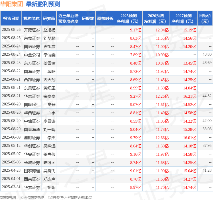Click the target price 46.69
Image resolution: width=213 pixels, height=200 pixels.
pyautogui.click(x=207, y=63)
